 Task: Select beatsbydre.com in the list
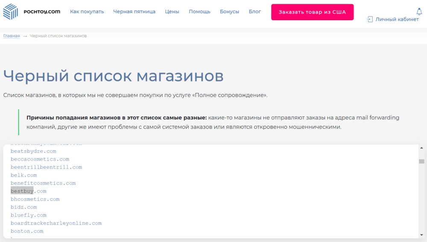coord(33,151)
